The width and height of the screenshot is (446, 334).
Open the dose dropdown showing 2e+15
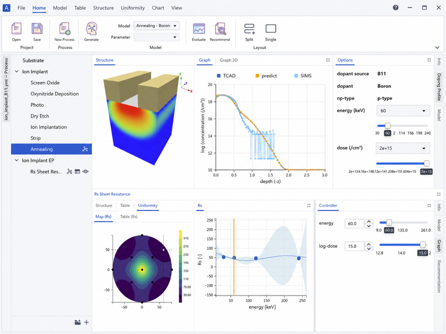[x=403, y=148]
